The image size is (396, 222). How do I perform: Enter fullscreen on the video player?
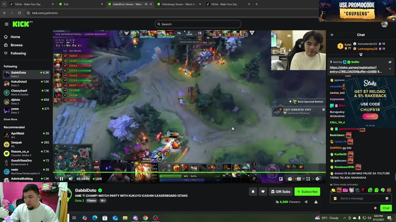click(308, 179)
